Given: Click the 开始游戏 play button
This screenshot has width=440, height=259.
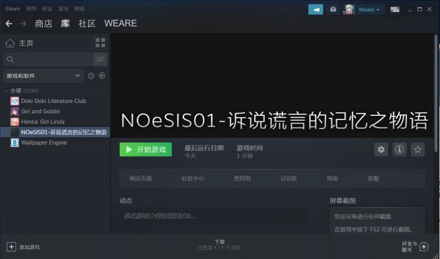Looking at the screenshot, I should (145, 150).
